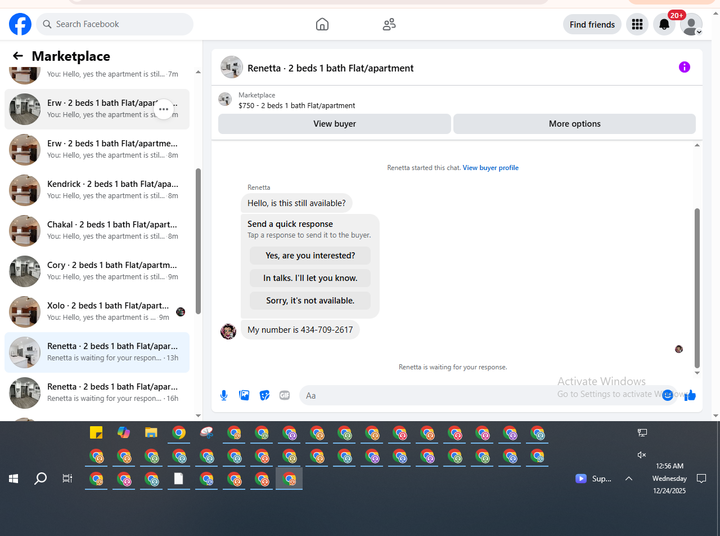Click Renetta's avatar beside her phone message

click(x=228, y=331)
